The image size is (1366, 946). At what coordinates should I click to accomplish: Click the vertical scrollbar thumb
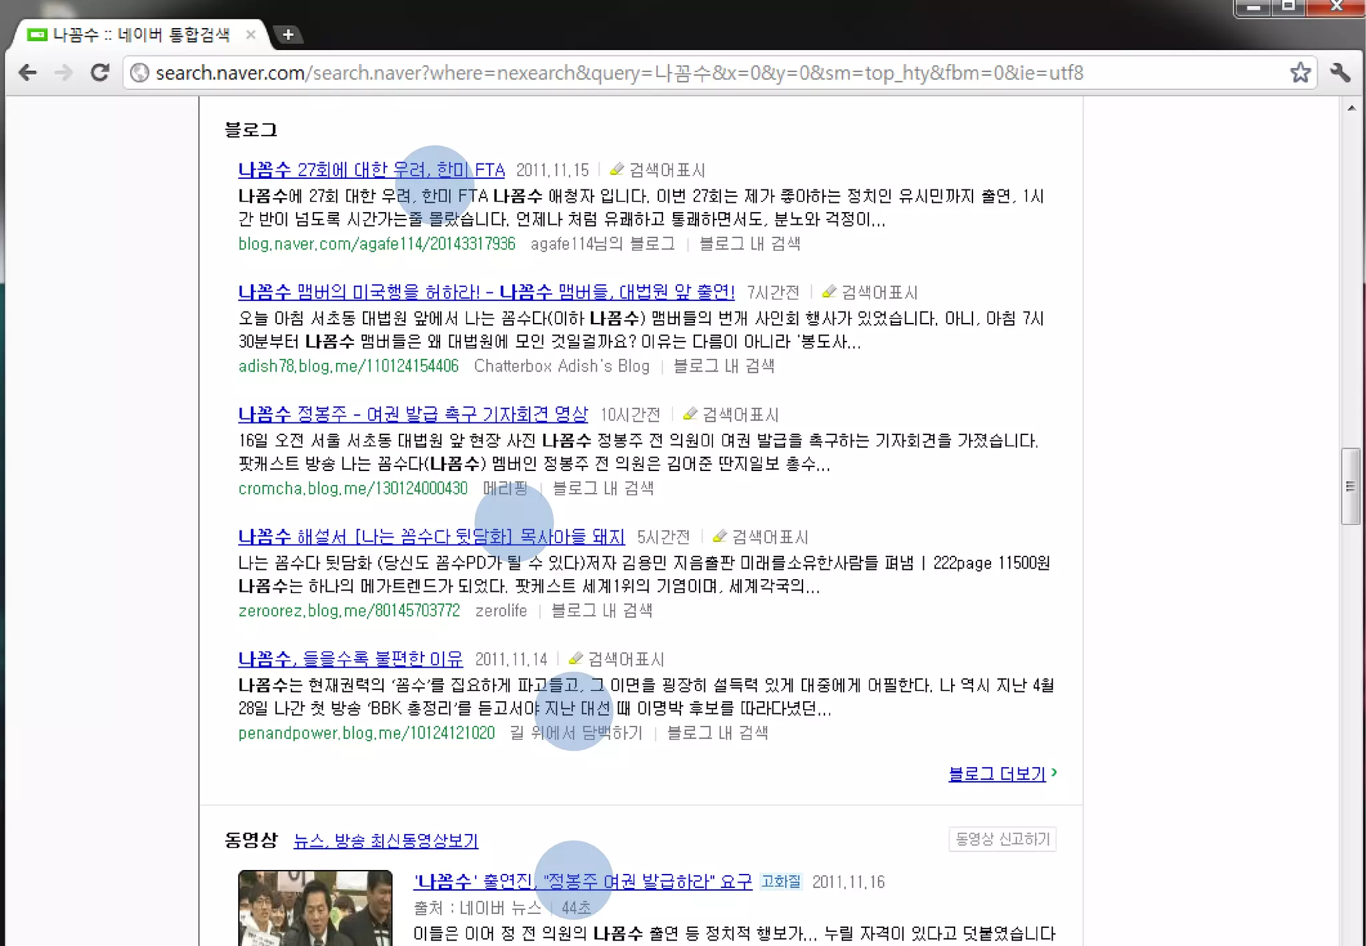tap(1351, 486)
